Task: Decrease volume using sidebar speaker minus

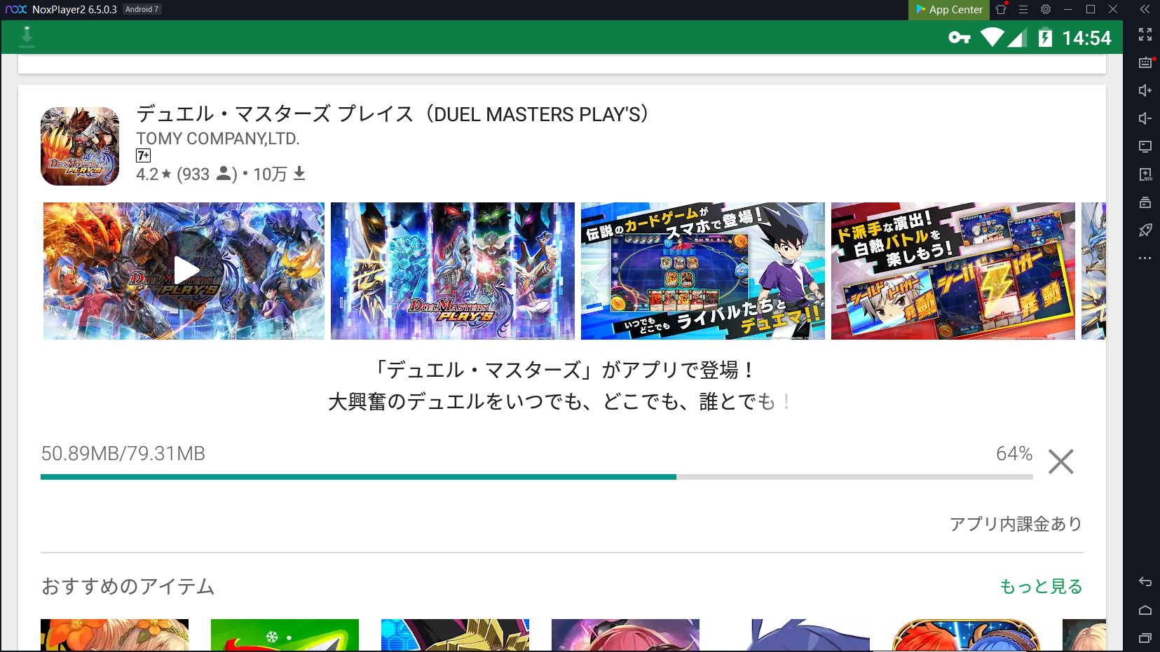Action: coord(1145,118)
